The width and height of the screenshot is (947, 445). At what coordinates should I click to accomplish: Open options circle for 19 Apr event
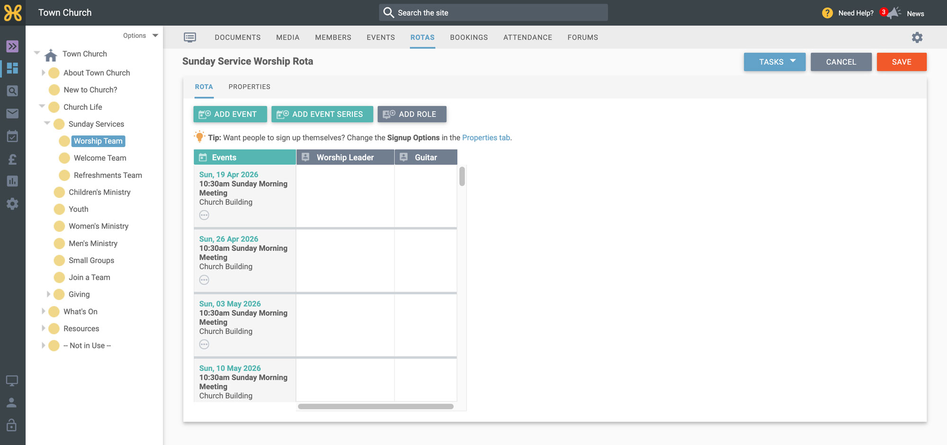[204, 215]
